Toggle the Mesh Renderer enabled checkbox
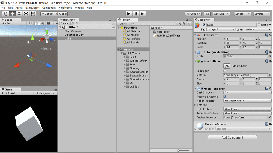Image resolution: width=273 pixels, height=153 pixels. pos(202,88)
